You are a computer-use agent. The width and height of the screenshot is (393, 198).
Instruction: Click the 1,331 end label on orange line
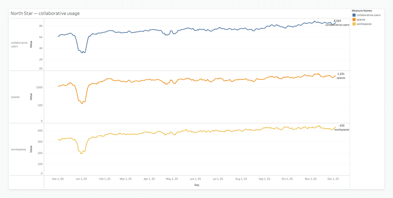341,74
